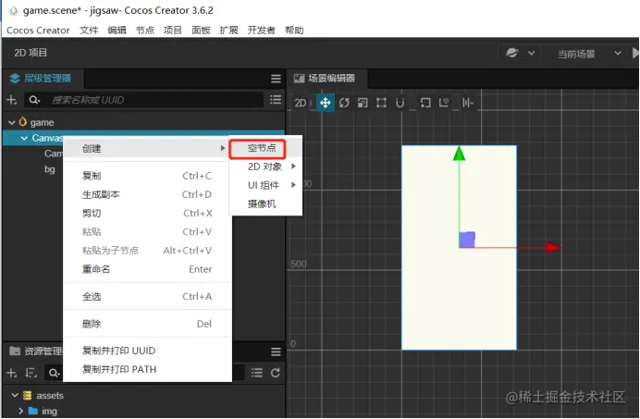Image resolution: width=640 pixels, height=419 pixels.
Task: Open the preview platform browser dropdown
Action: click(x=520, y=53)
